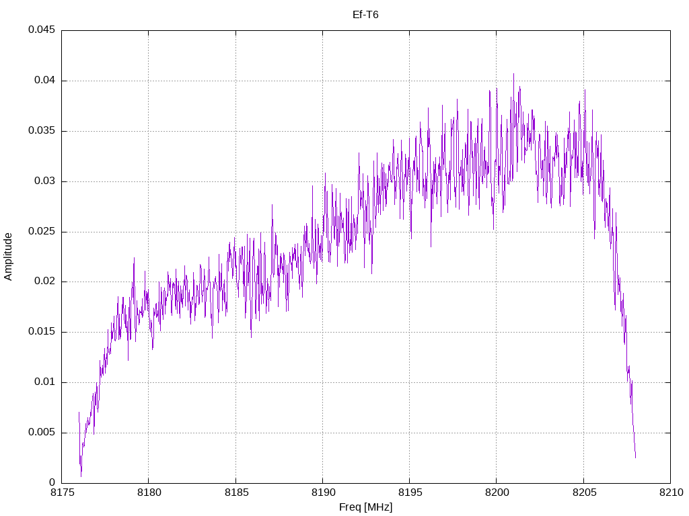Click the 0.01 y-axis tick label
This screenshot has height=516, width=689.
pos(45,382)
